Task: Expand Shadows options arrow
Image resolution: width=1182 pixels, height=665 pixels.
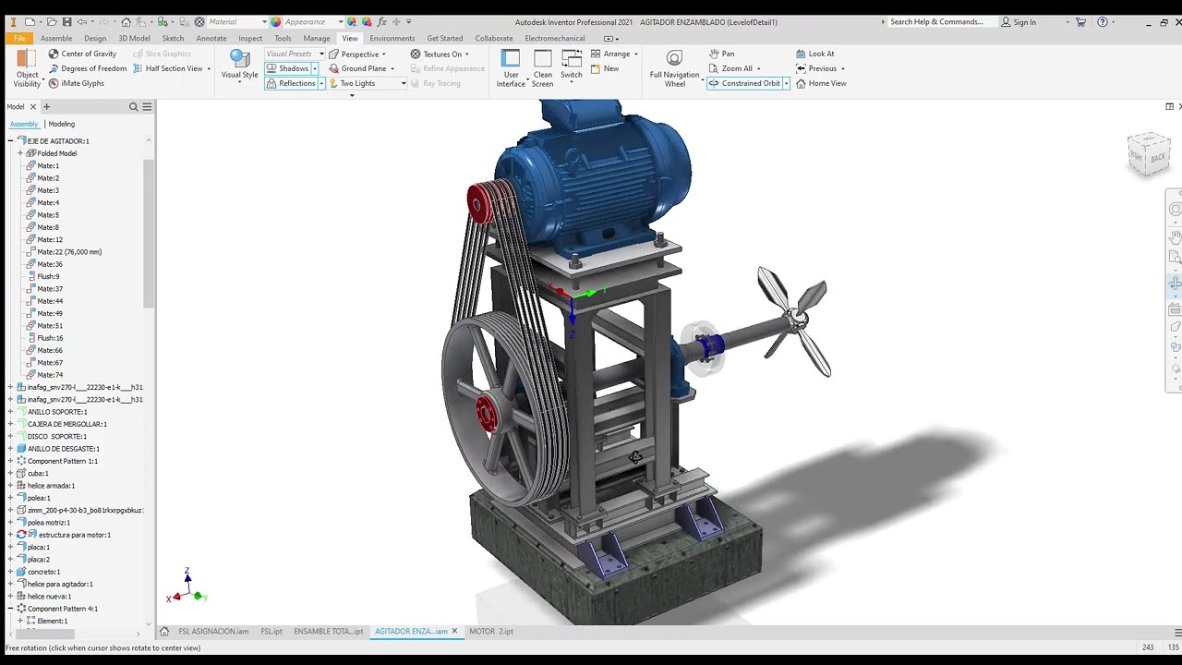Action: 315,68
